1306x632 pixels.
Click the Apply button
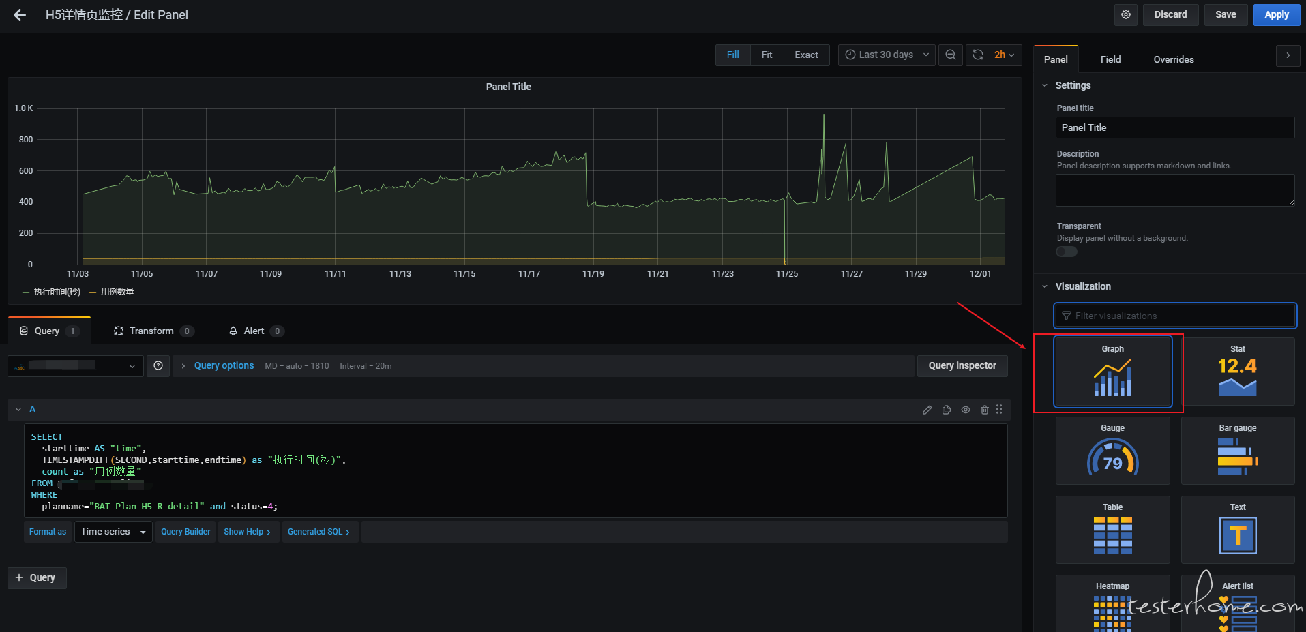click(1277, 14)
